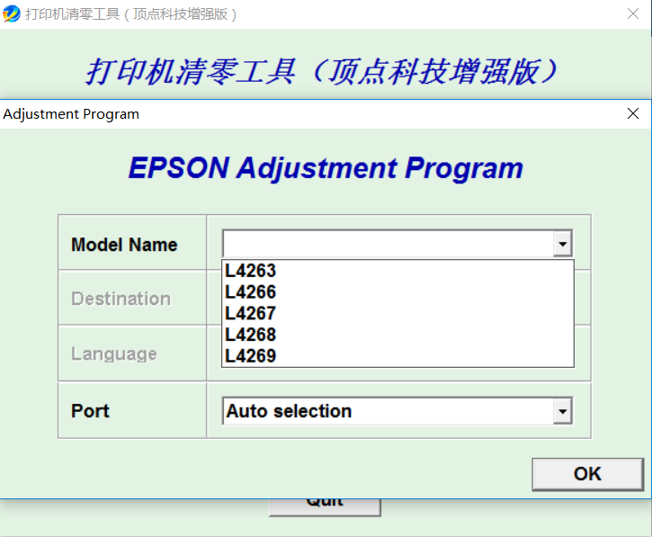Screen dimensions: 652x537
Task: Click the partially hidden Quit button
Action: (325, 506)
